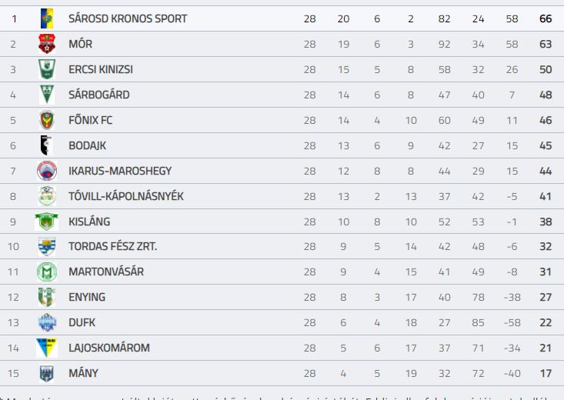
Task: Open the IKARUS-MAROSHEGY team link
Action: [x=120, y=171]
